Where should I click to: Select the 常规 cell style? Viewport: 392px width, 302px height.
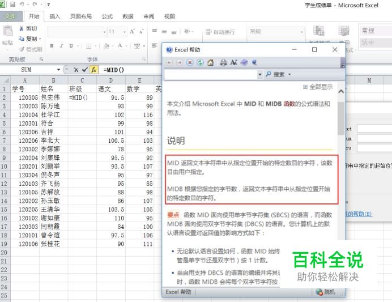point(375,31)
